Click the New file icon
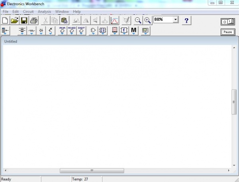This screenshot has height=182, width=239. pos(5,20)
